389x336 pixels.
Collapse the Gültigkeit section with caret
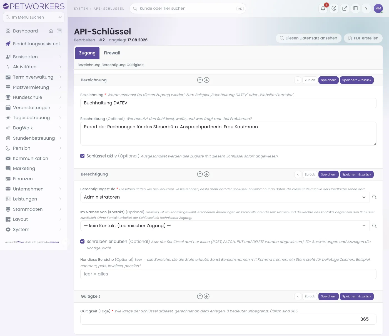(298, 297)
